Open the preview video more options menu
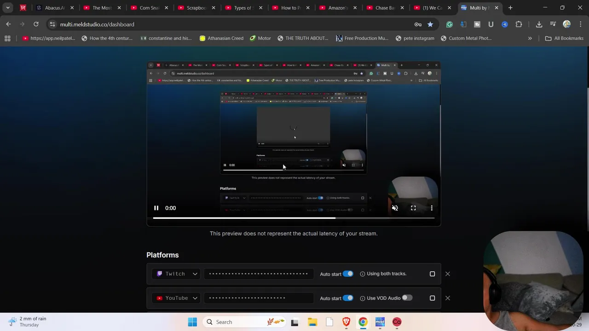This screenshot has height=331, width=589. pyautogui.click(x=432, y=208)
